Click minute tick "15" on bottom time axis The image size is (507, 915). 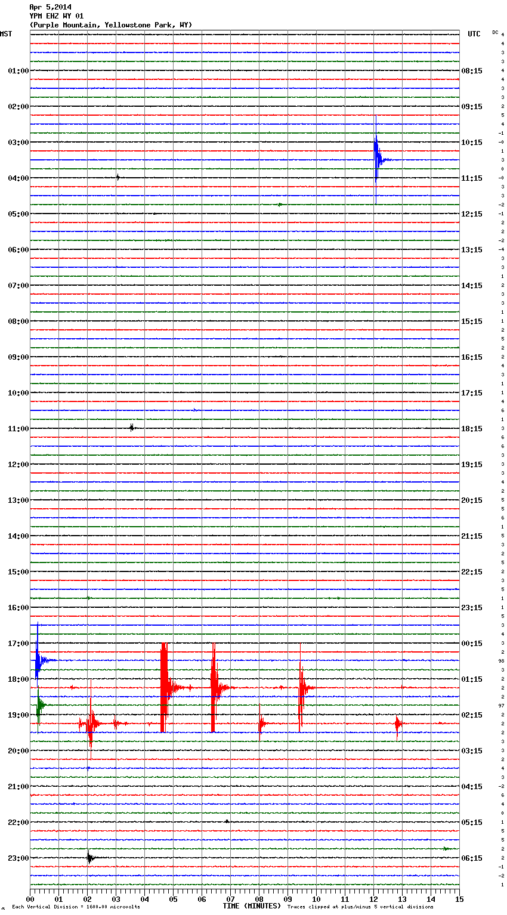tap(459, 899)
